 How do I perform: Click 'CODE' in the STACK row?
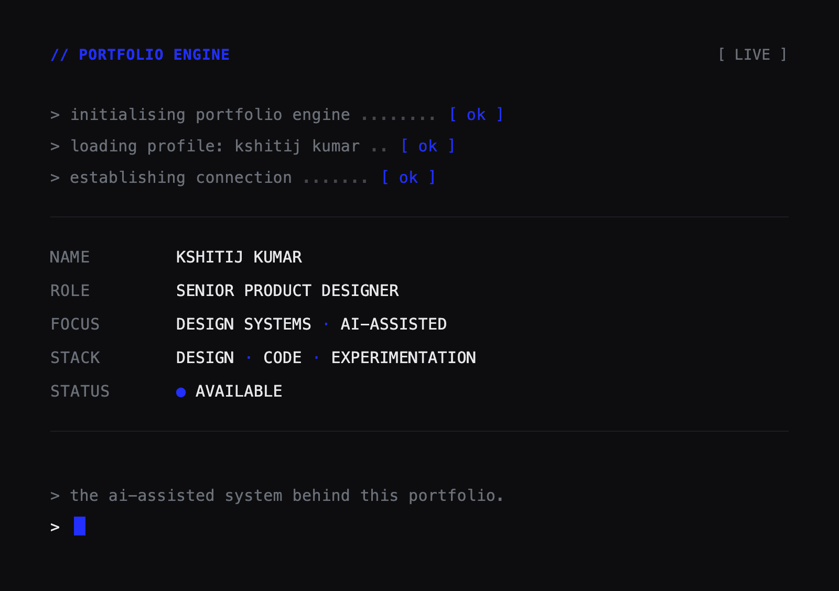click(283, 358)
